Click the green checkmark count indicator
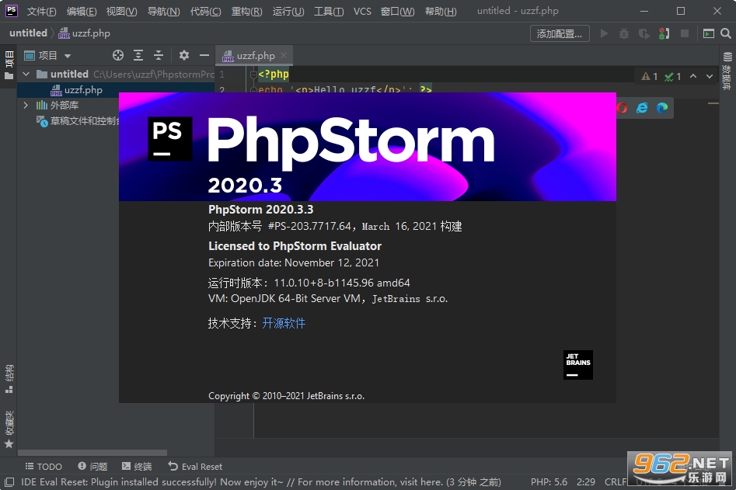Screen dimensions: 736x490 click(672, 76)
